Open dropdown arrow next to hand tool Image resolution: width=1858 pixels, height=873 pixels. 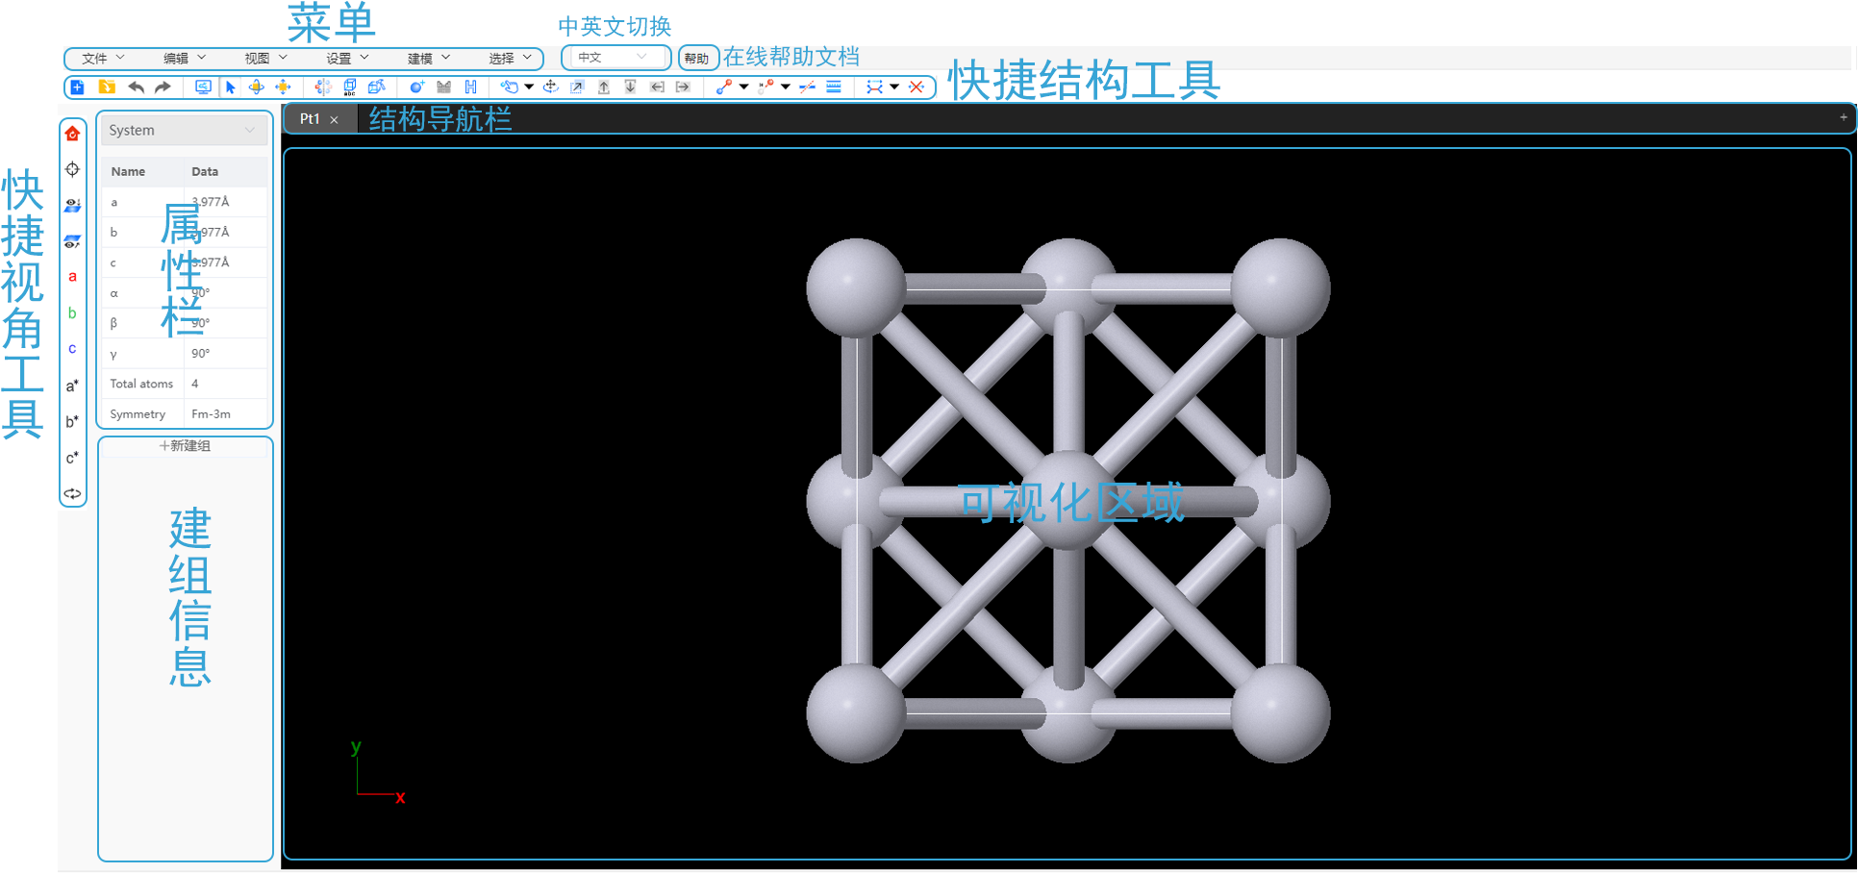tap(529, 87)
